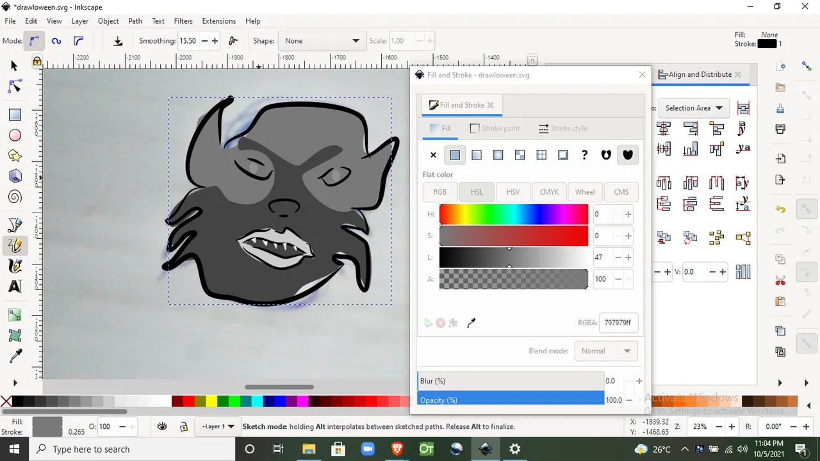The width and height of the screenshot is (820, 461).
Task: Click the Flatten spiro or BSpline icon
Action: click(x=118, y=41)
